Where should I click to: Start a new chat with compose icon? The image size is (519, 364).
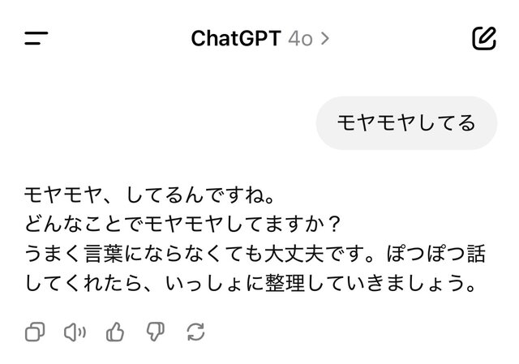[x=483, y=37]
